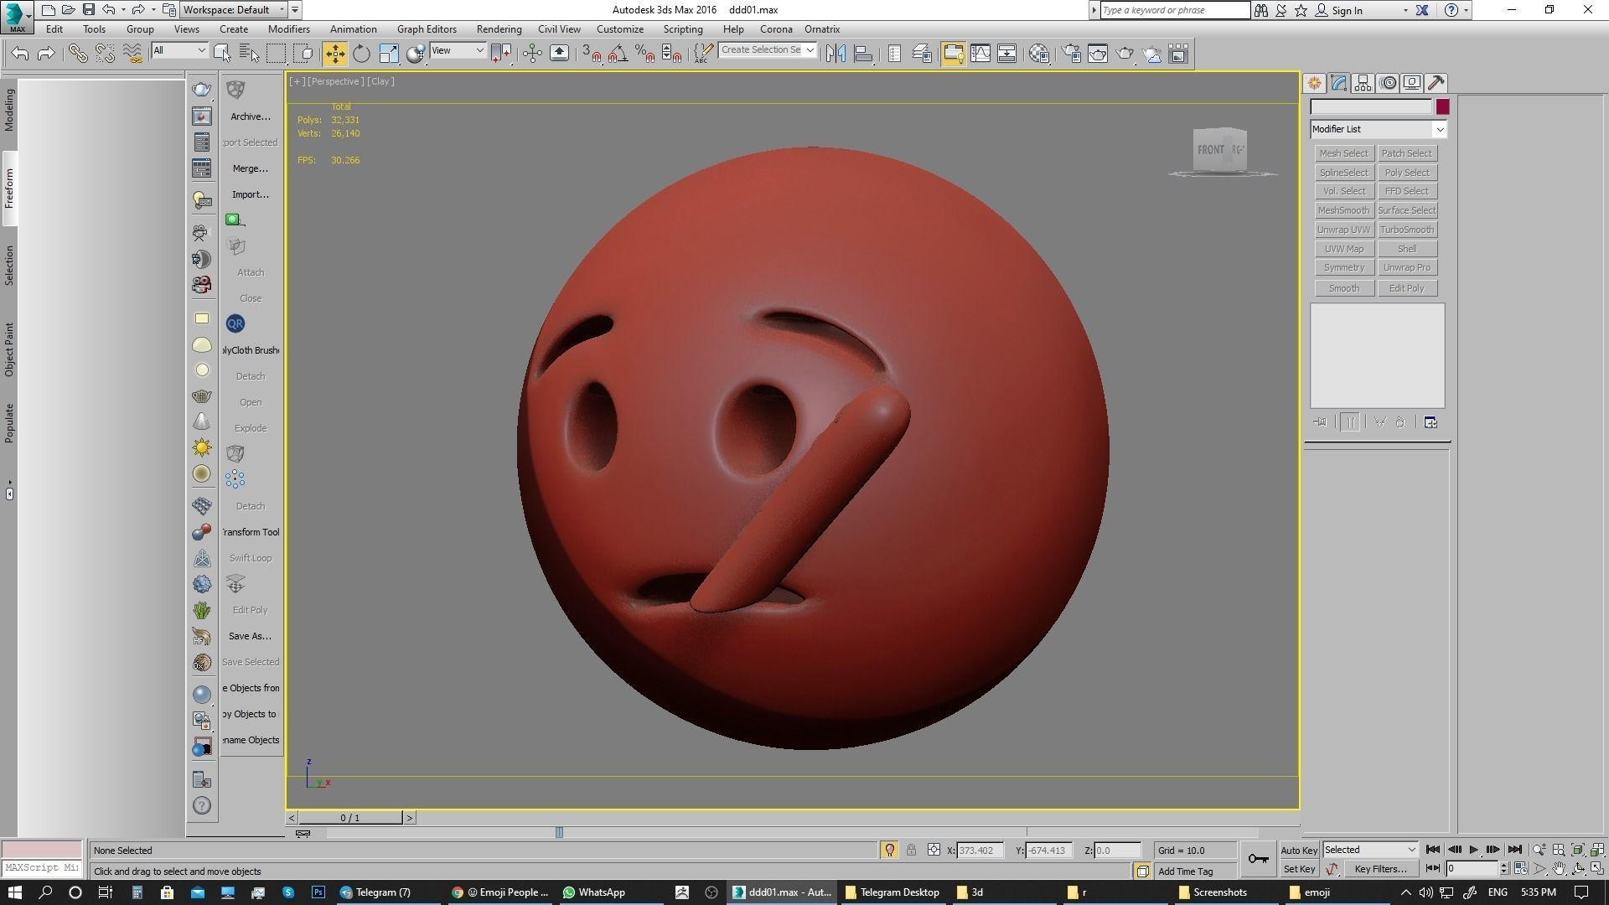
Task: Open Select by Name list
Action: [249, 54]
